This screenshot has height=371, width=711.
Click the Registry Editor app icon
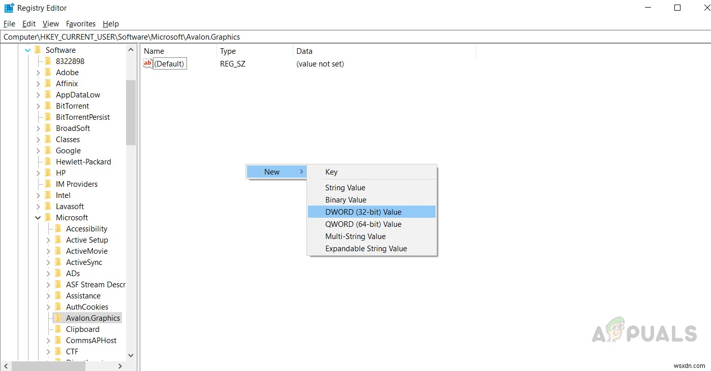click(x=9, y=8)
